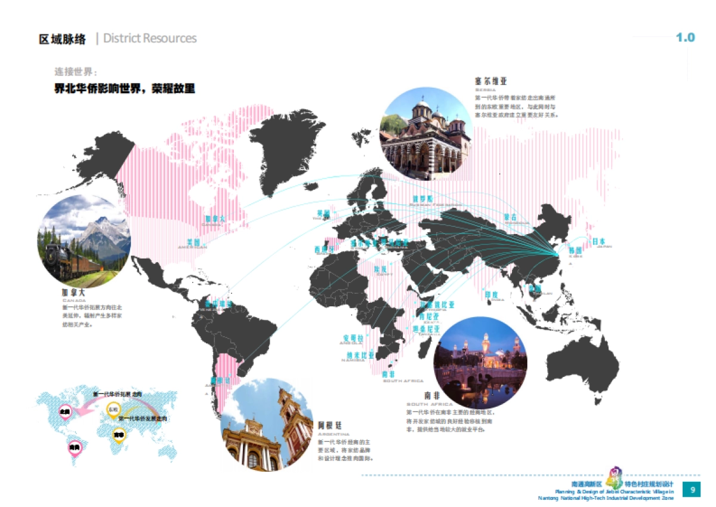Image resolution: width=716 pixels, height=507 pixels.
Task: Click the 埃及 Egypt label on the map
Action: tap(380, 270)
